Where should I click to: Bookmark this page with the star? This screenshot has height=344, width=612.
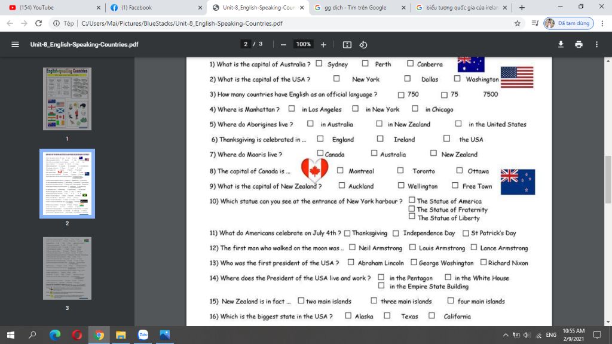click(x=517, y=23)
